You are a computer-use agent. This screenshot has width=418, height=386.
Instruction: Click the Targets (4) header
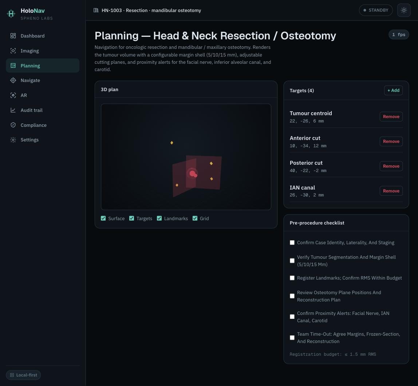[x=301, y=90]
